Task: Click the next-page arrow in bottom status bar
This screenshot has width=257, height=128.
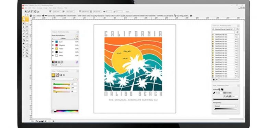Action: (x=53, y=121)
